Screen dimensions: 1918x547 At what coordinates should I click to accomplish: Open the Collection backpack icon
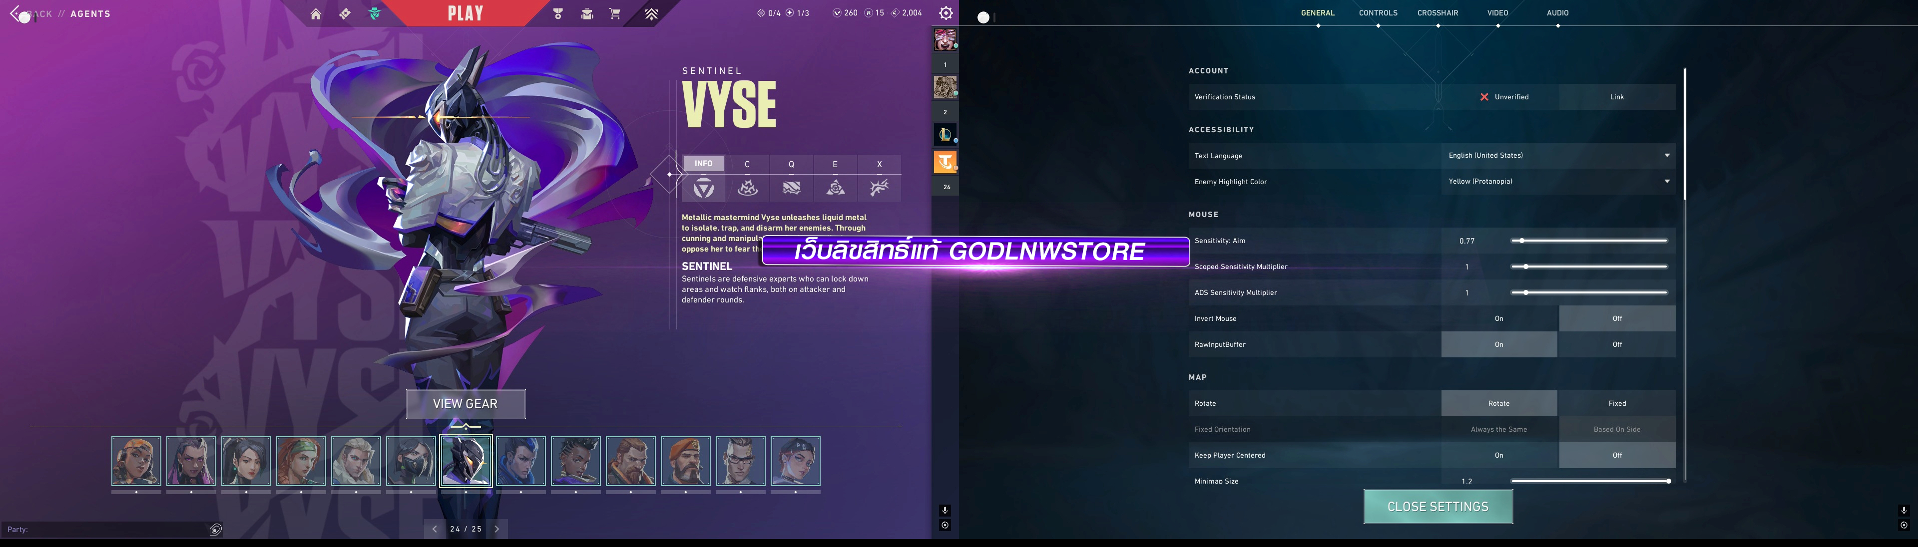(587, 14)
